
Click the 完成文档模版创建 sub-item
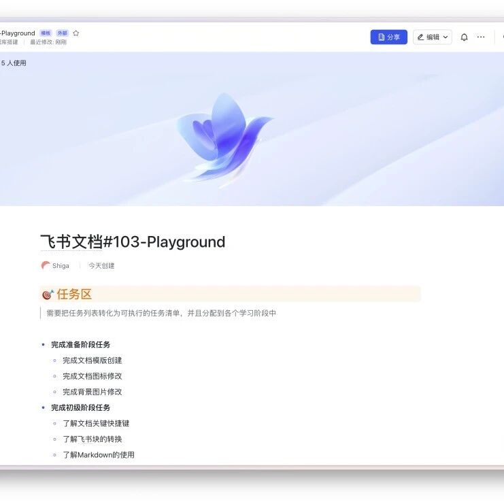click(93, 360)
